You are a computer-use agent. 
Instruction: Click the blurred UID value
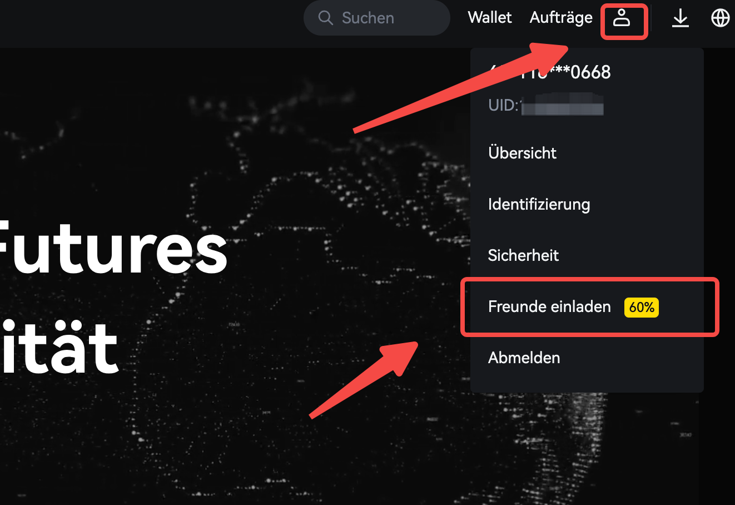coord(562,105)
